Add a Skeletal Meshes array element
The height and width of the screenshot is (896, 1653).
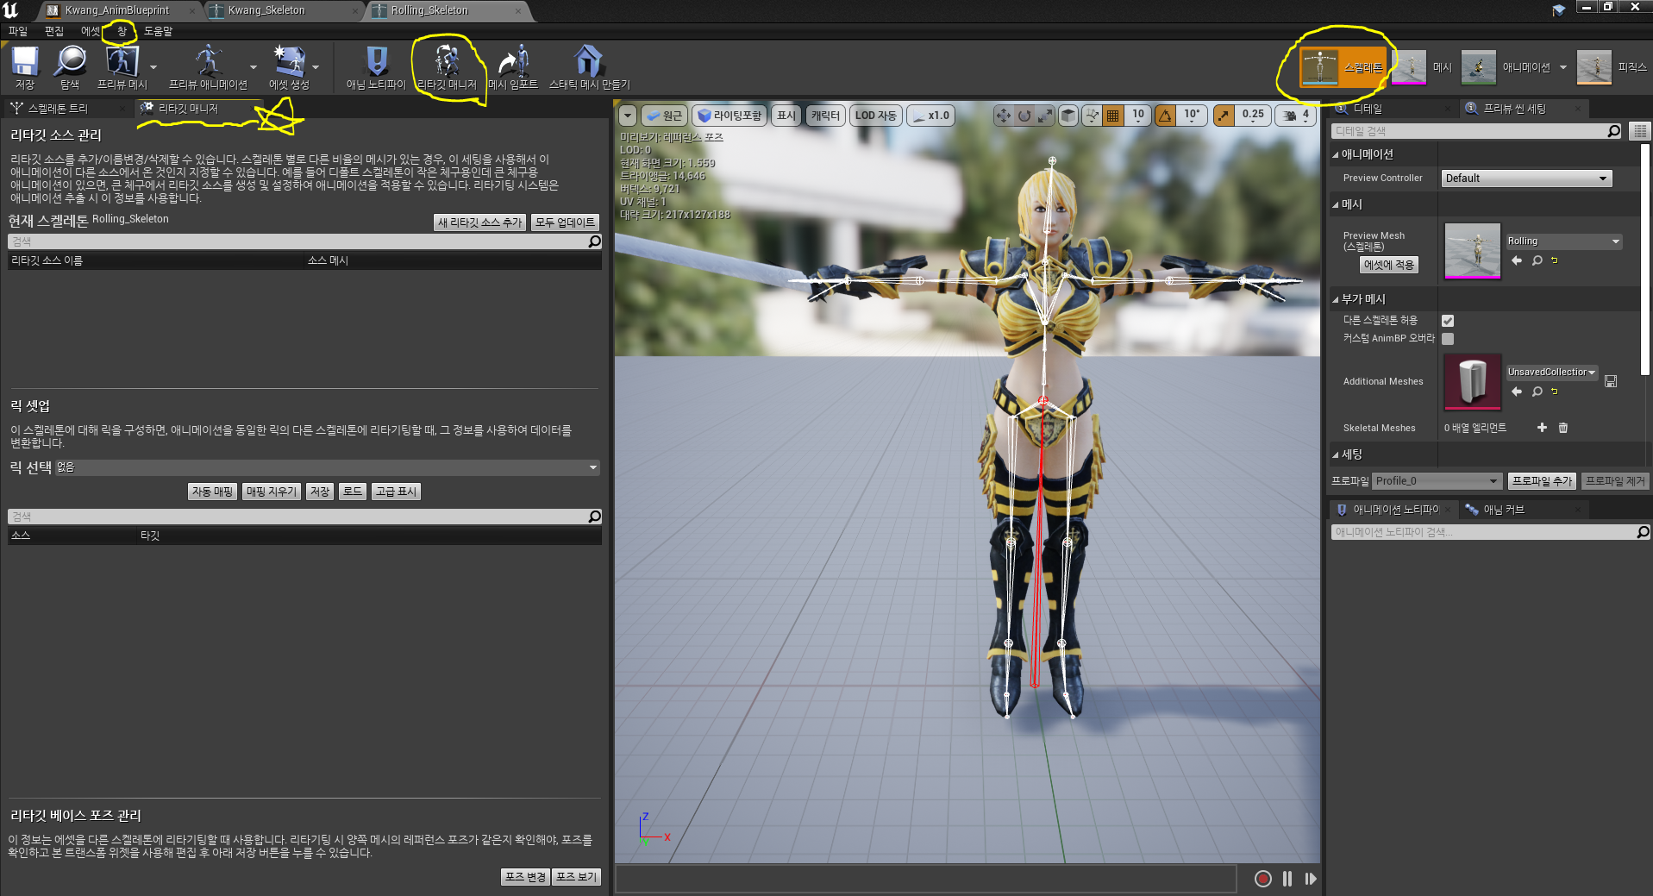(1542, 428)
